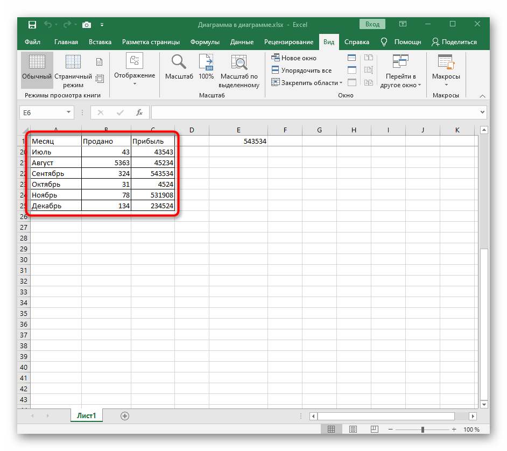Select the Обычный view mode
507x451 pixels.
click(37, 70)
